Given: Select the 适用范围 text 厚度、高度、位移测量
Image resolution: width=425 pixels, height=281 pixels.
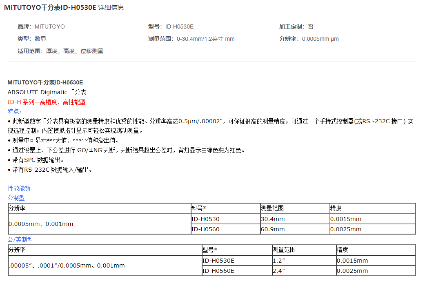Looking at the screenshot, I should (x=75, y=51).
